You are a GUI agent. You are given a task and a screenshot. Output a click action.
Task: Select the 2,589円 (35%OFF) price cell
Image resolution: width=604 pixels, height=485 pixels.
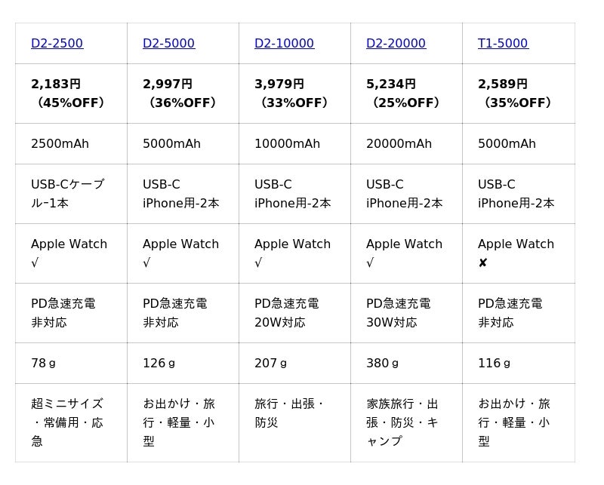[515, 94]
